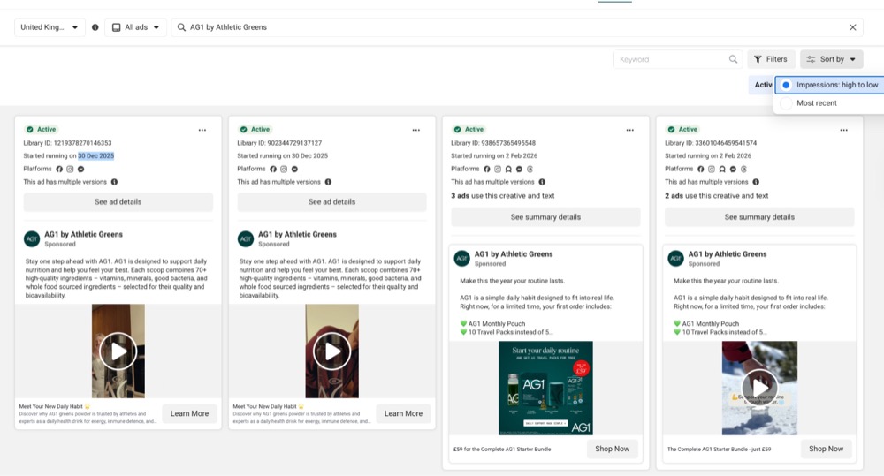The height and width of the screenshot is (476, 884).
Task: Click the Active checkmark icon on ad 33601046459541574
Action: point(672,130)
